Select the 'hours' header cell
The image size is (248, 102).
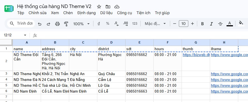click(168, 49)
